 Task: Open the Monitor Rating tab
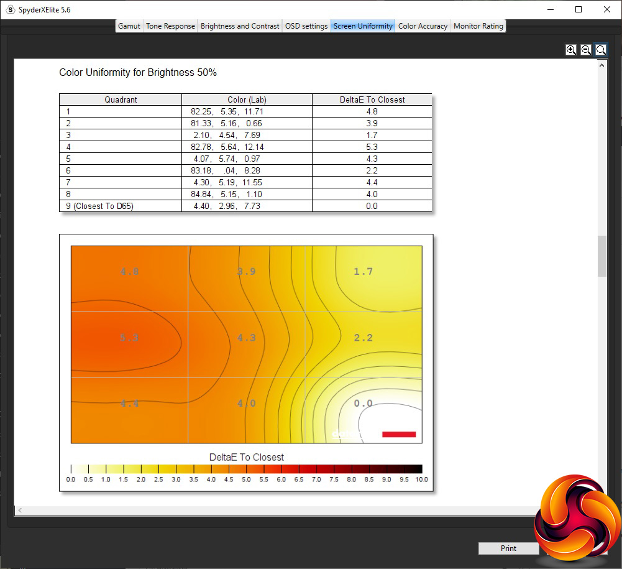(x=478, y=26)
